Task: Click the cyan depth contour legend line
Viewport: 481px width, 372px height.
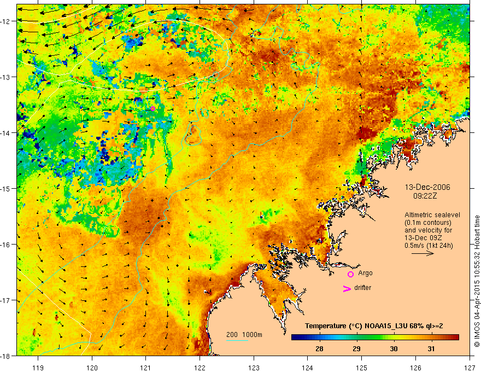Action: 237,340
